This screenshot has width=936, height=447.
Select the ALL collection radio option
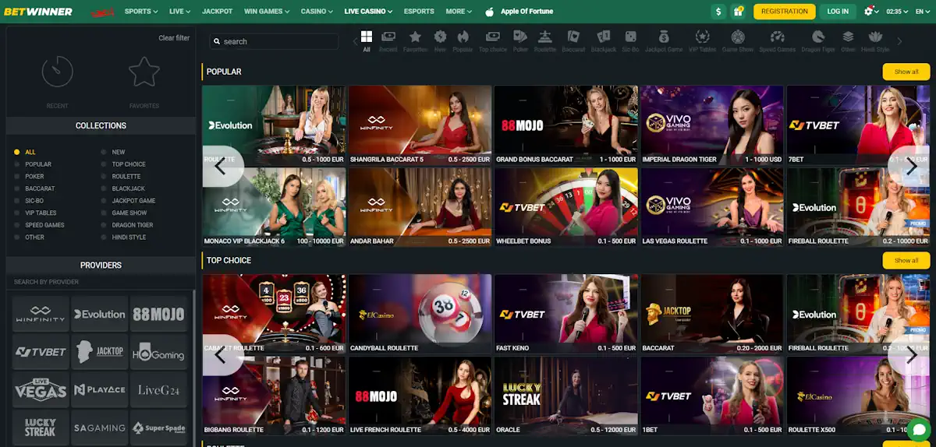coord(24,152)
